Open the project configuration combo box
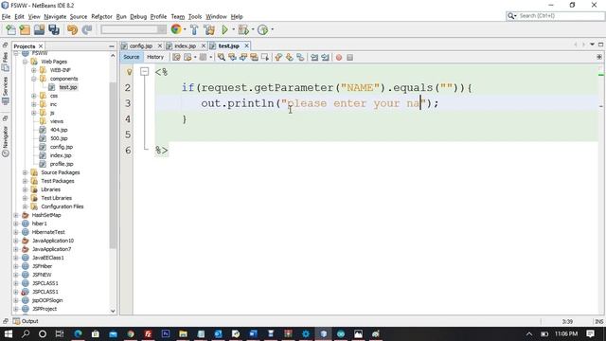Screen dimensions: 606x341 tap(134, 29)
